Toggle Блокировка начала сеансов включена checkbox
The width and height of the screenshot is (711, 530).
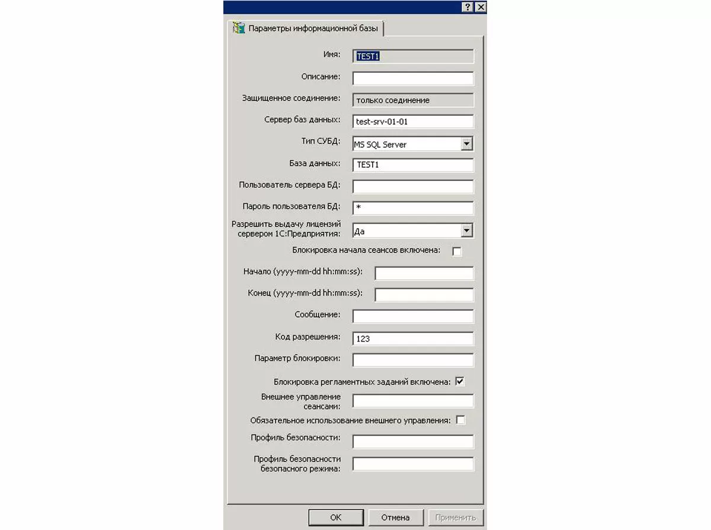pos(457,251)
